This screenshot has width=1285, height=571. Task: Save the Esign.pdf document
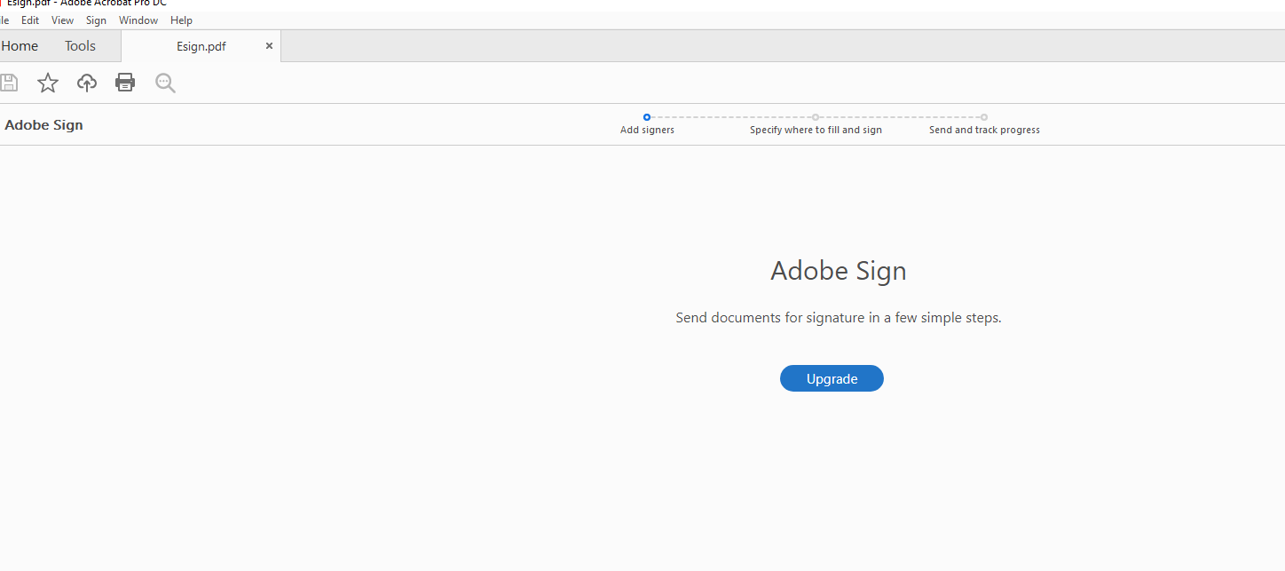9,82
